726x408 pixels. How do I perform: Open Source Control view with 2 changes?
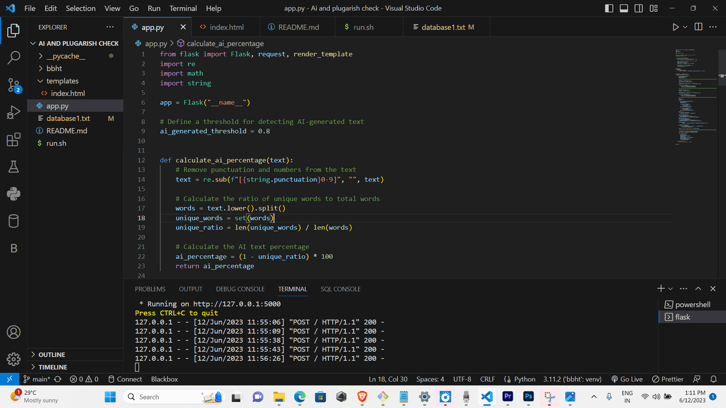point(14,85)
